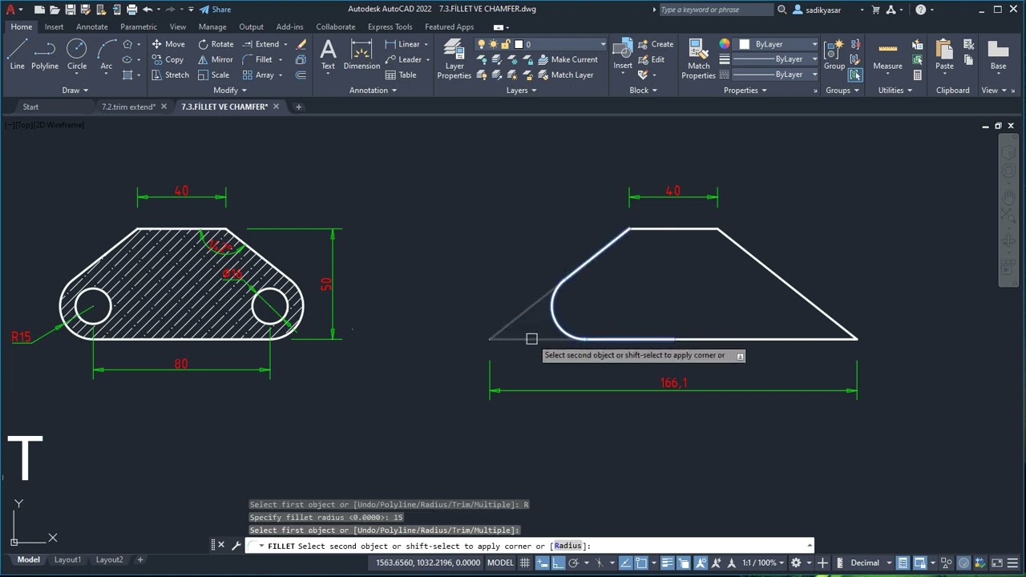Click the Save icon in quick access toolbar
1026x577 pixels.
pos(71,10)
